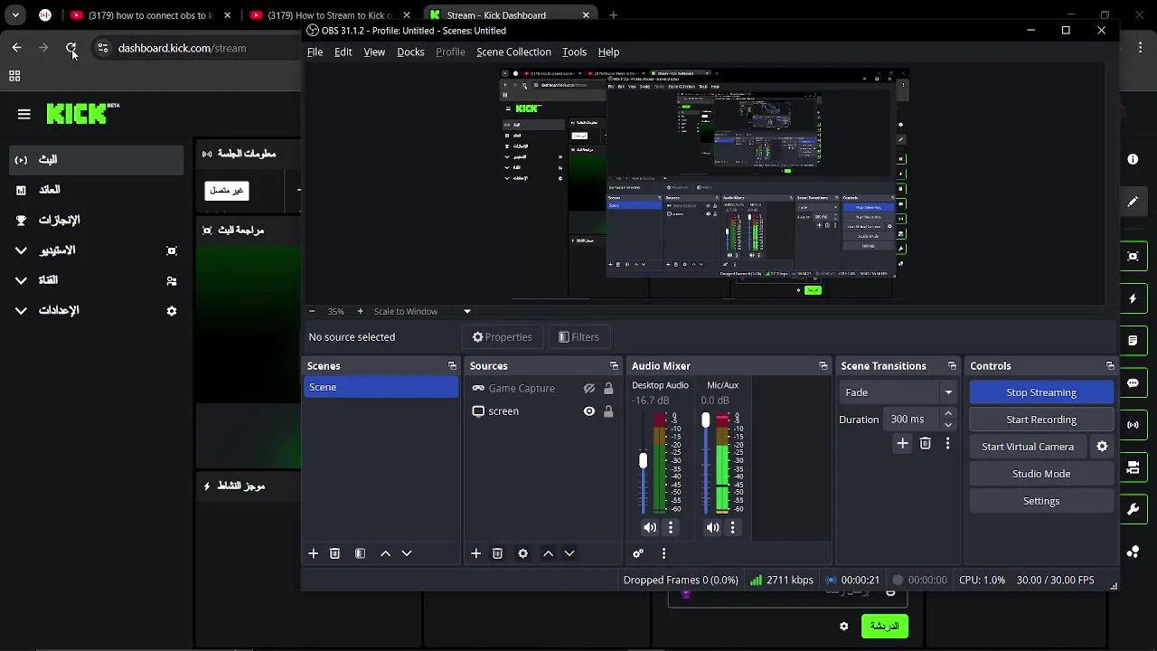Viewport: 1157px width, 651px height.
Task: Open source Properties button
Action: pos(503,337)
